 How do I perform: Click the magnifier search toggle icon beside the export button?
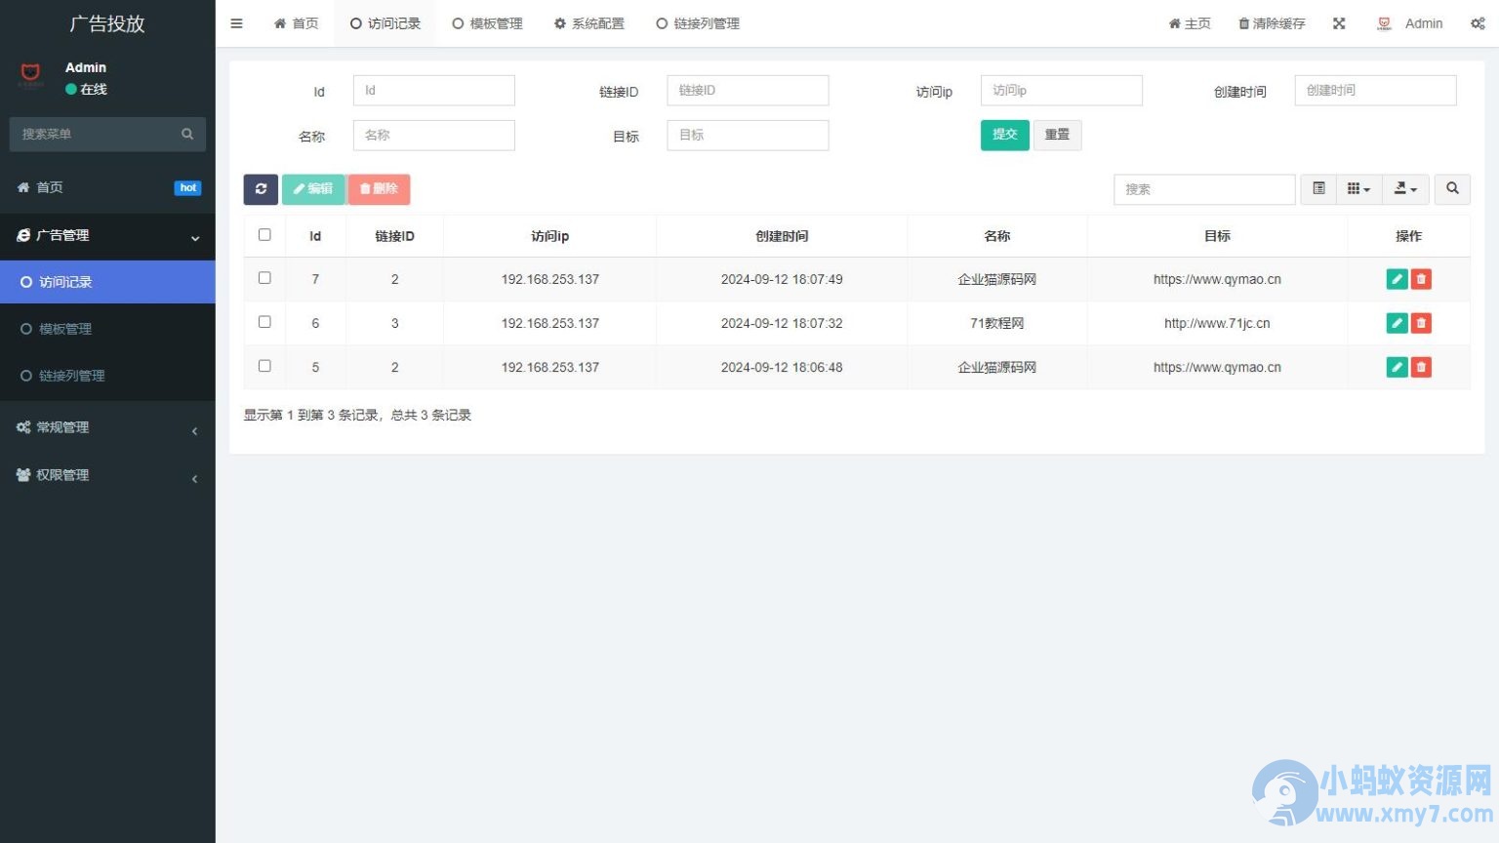(1452, 189)
